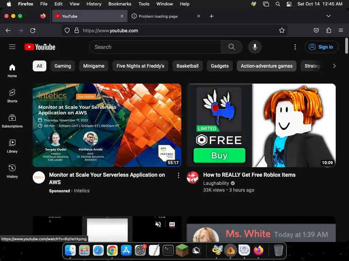Bookmark this page with star icon
Viewport: 349px width, 261px height.
(282, 30)
